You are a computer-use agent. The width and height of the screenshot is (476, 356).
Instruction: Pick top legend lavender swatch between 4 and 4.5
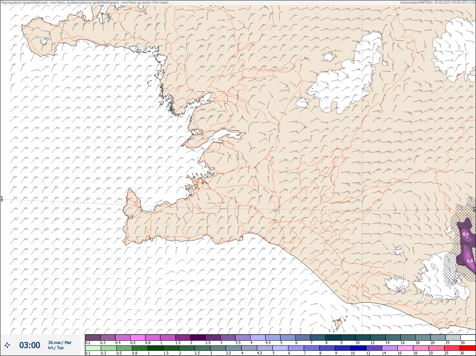(x=258, y=337)
